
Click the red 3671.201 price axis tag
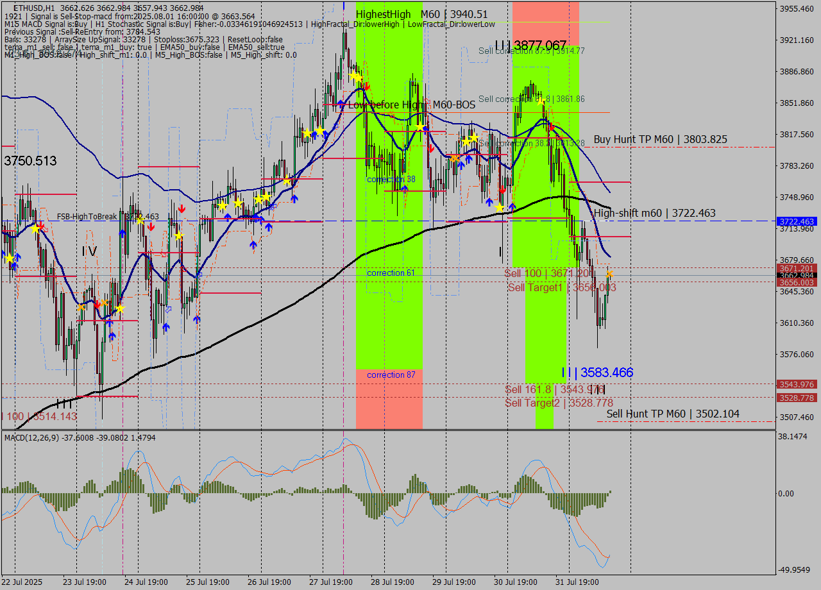(796, 268)
